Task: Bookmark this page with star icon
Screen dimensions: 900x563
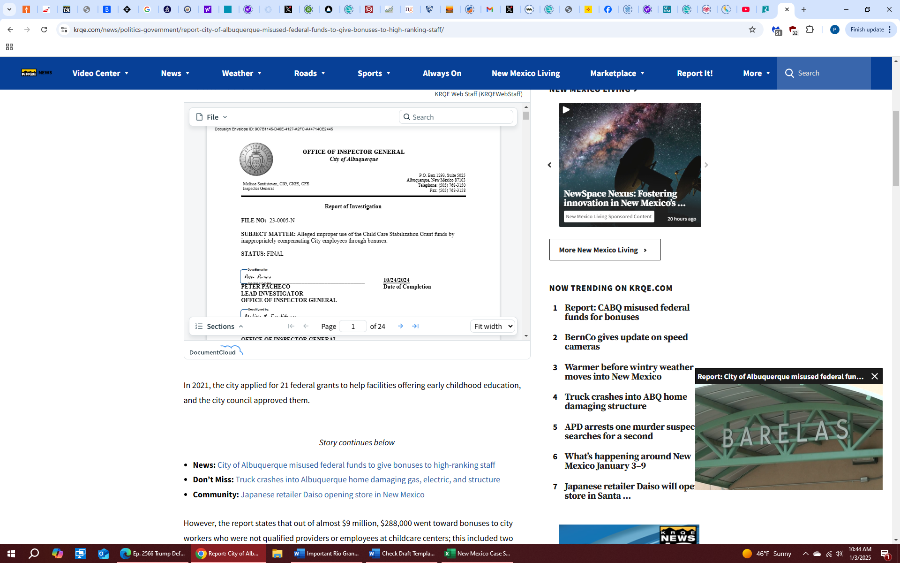Action: (752, 30)
